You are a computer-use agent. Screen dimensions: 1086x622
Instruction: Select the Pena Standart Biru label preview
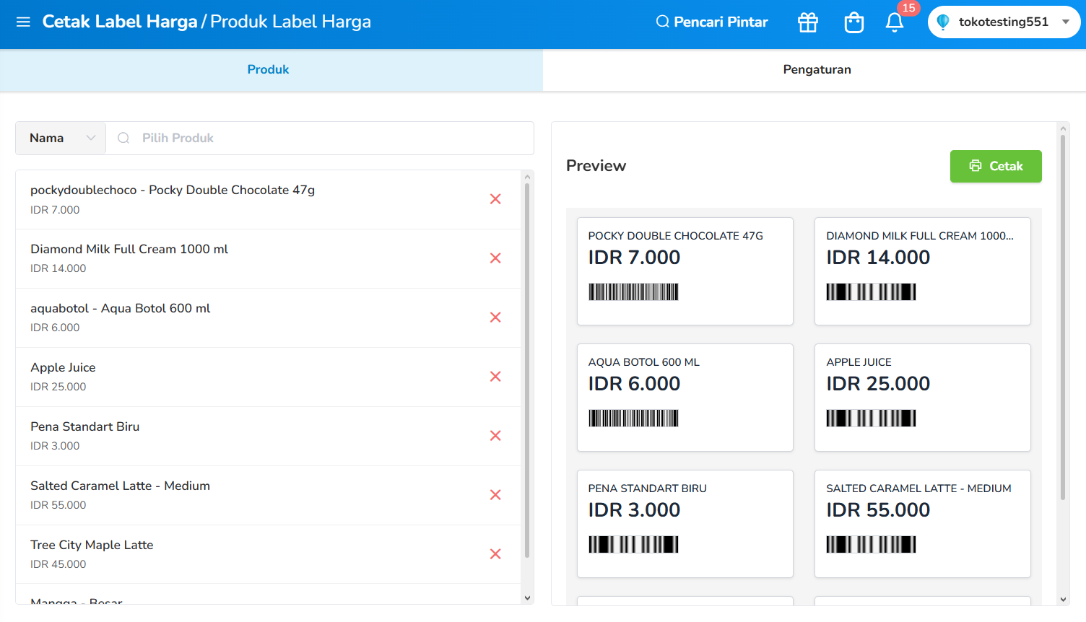click(685, 524)
